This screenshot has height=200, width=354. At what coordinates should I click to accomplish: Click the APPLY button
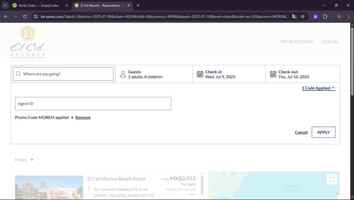(x=324, y=132)
